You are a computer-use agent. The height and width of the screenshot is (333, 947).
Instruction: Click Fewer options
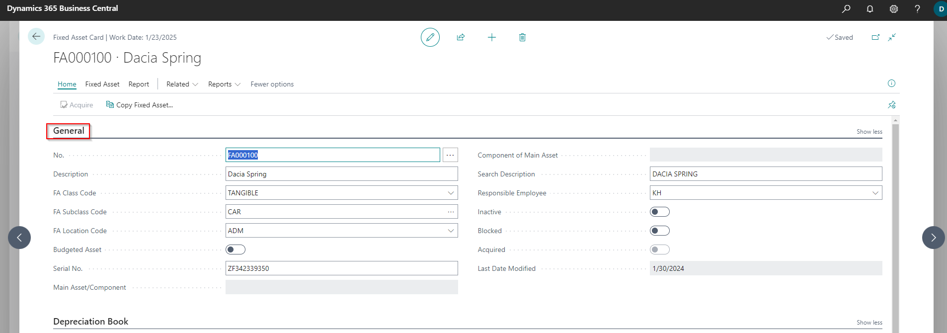(272, 84)
